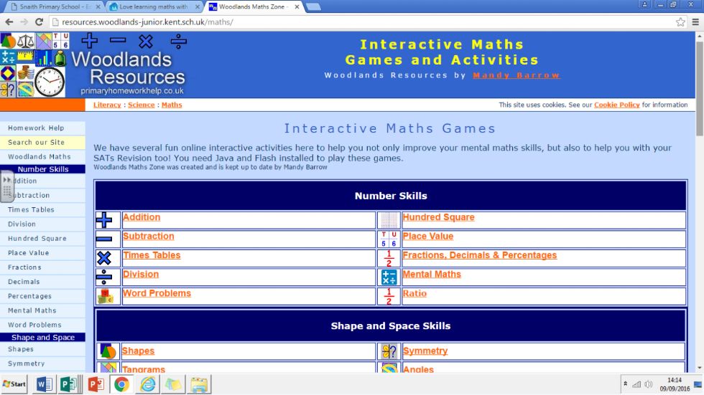Open Publisher from the taskbar
Viewport: 704px width, 395px height.
tap(70, 384)
